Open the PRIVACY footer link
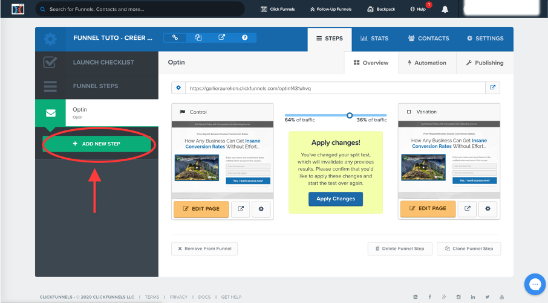Viewport: 548px width, 303px height. point(178,297)
